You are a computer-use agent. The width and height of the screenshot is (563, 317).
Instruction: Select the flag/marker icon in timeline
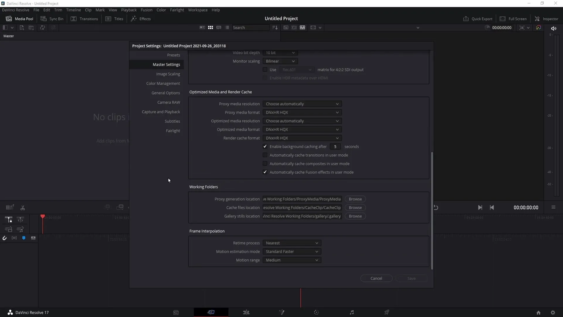point(24,238)
